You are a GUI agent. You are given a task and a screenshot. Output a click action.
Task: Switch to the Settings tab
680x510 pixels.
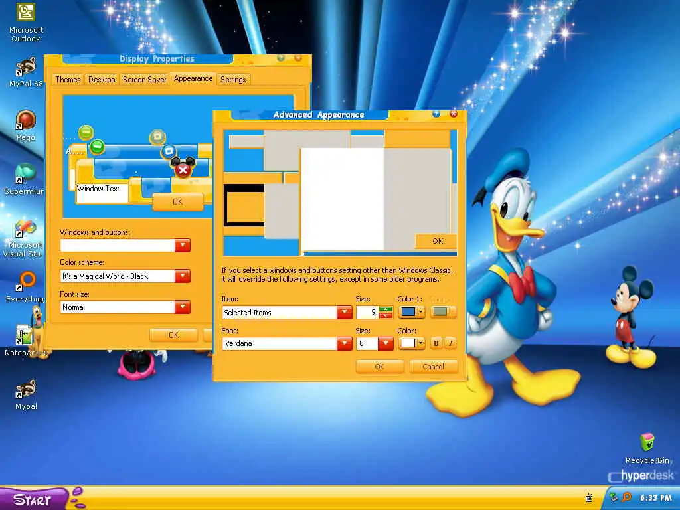coord(233,80)
